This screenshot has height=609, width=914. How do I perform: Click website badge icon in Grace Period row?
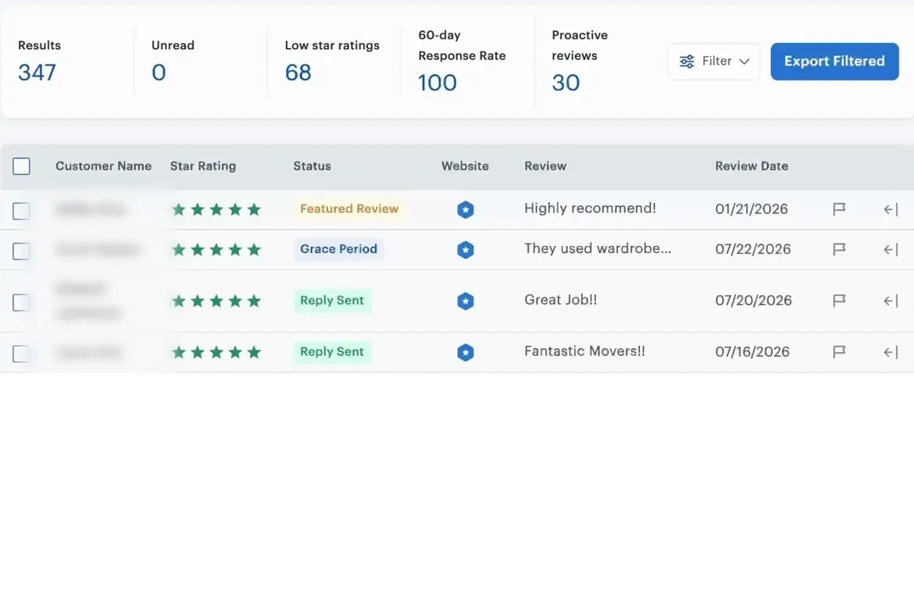coord(465,249)
